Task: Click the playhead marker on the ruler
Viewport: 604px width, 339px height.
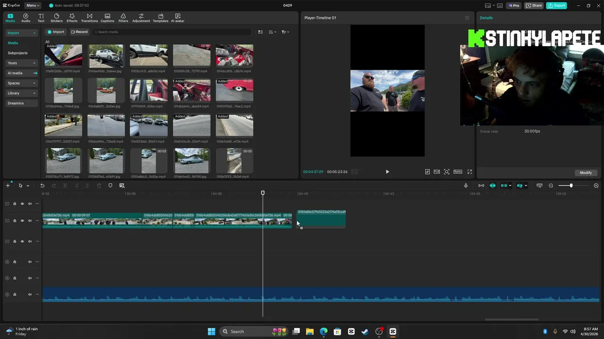Action: pos(263,193)
